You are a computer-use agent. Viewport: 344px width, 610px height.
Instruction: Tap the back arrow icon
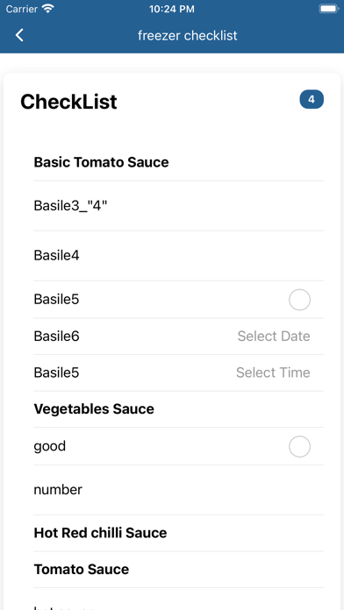click(x=19, y=35)
